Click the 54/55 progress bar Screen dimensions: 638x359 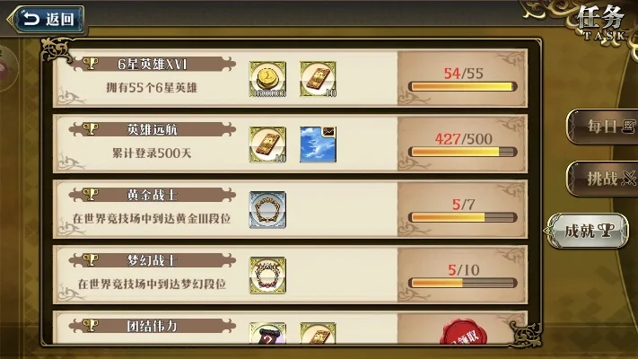click(x=463, y=86)
